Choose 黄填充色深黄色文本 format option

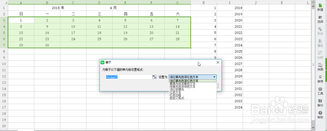point(193,84)
